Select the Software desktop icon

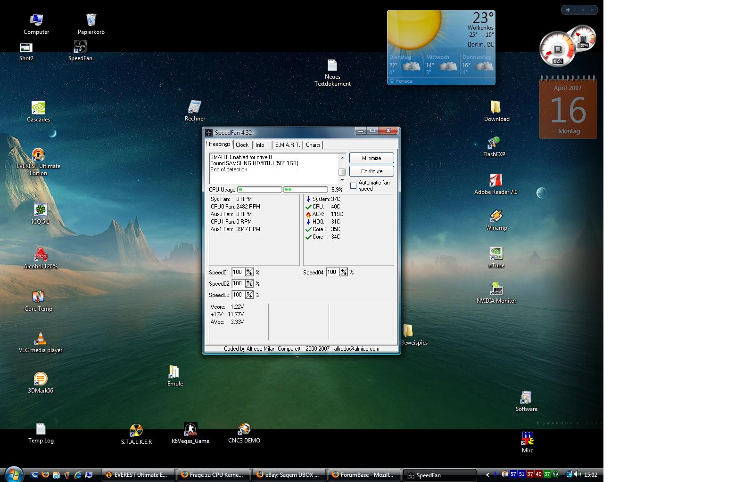[526, 402]
